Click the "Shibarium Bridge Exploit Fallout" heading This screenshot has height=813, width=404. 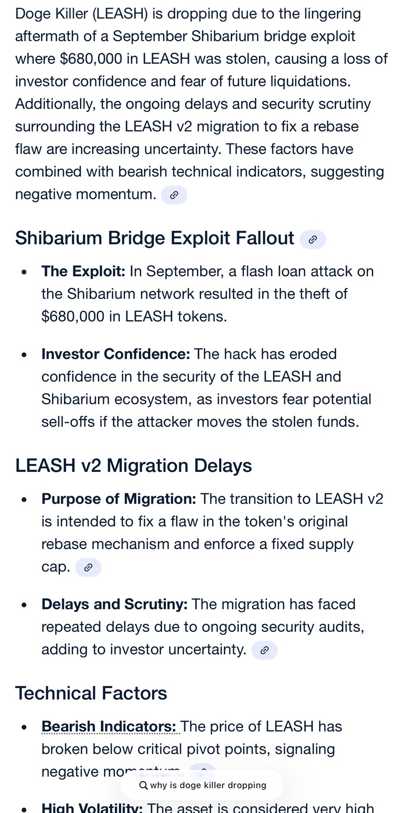pos(155,238)
